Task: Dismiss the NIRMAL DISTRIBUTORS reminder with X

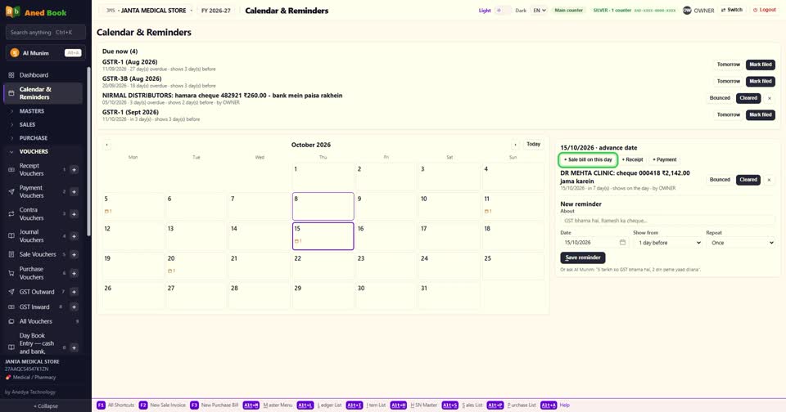Action: 770,98
